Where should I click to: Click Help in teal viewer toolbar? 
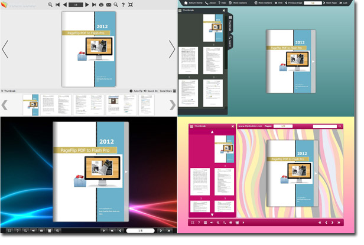coord(222,3)
